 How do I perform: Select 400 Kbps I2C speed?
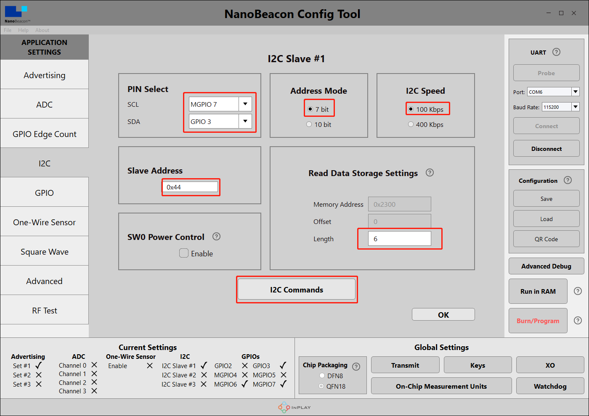click(x=411, y=124)
